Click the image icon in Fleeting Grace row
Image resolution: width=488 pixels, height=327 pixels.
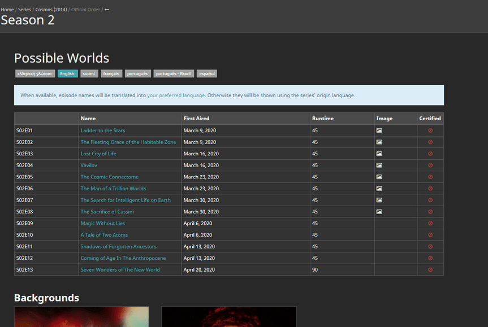pyautogui.click(x=379, y=142)
